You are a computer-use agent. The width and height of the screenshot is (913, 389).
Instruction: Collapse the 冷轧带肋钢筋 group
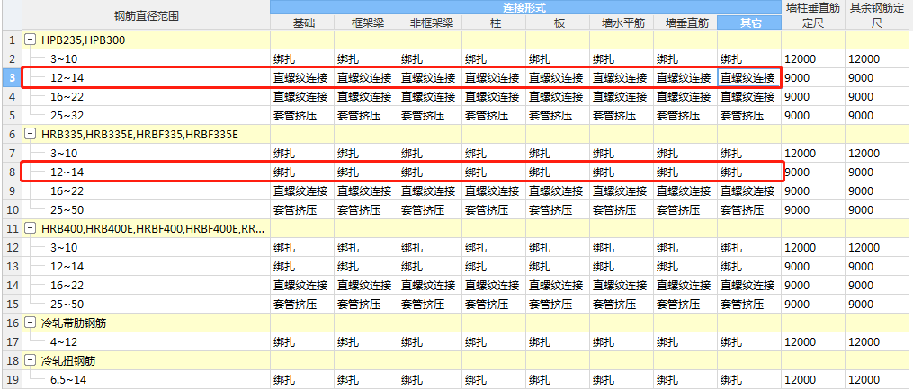pyautogui.click(x=31, y=323)
